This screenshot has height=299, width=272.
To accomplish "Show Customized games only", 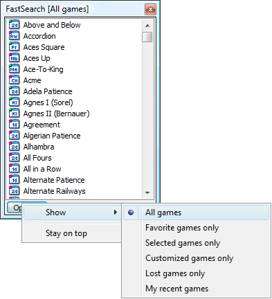I will point(196,258).
